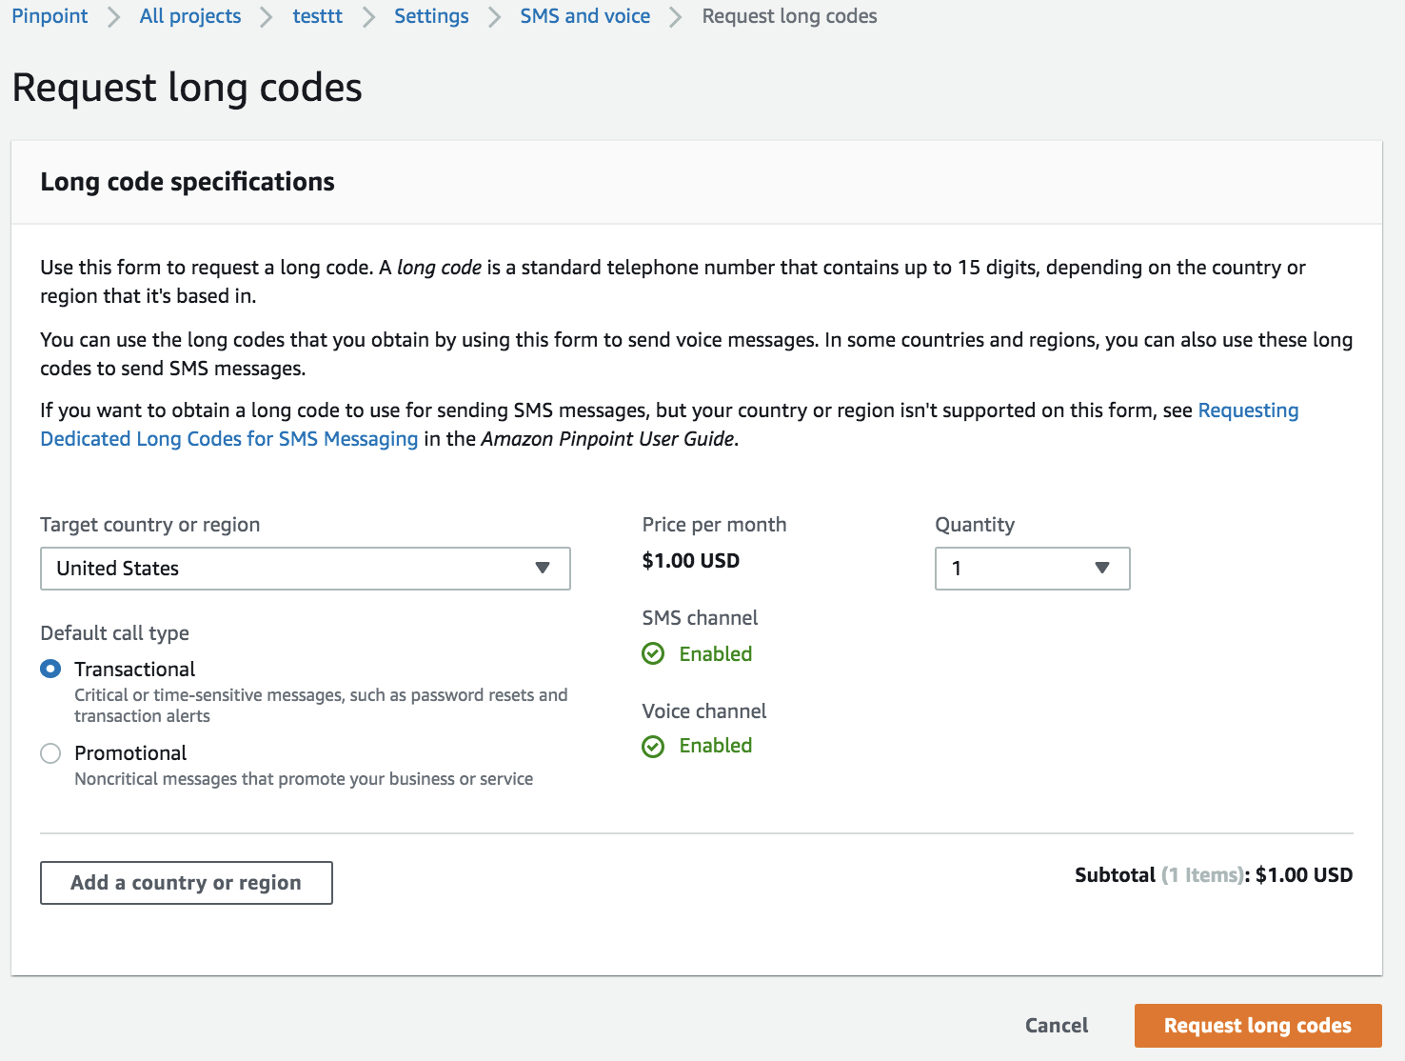Open the Target country or region dropdown
This screenshot has height=1061, width=1405.
(x=305, y=569)
